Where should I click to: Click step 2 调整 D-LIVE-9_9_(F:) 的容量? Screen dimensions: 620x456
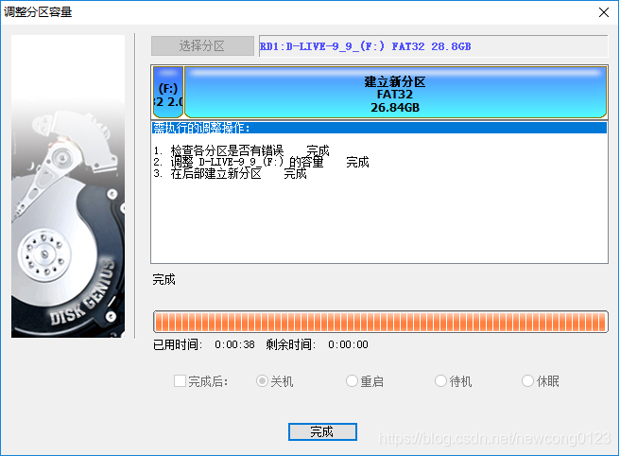pyautogui.click(x=261, y=162)
